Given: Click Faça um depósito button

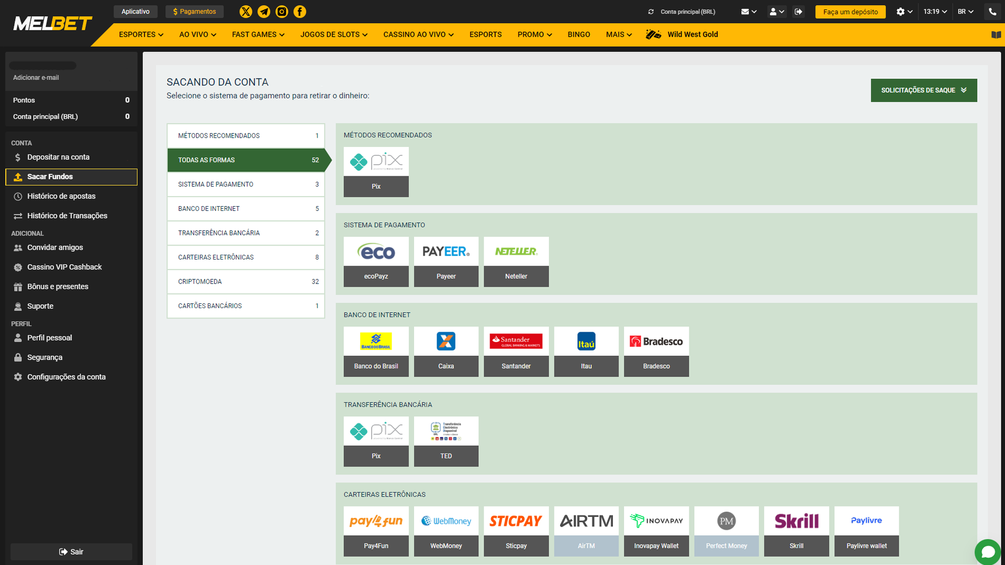Looking at the screenshot, I should pos(850,12).
